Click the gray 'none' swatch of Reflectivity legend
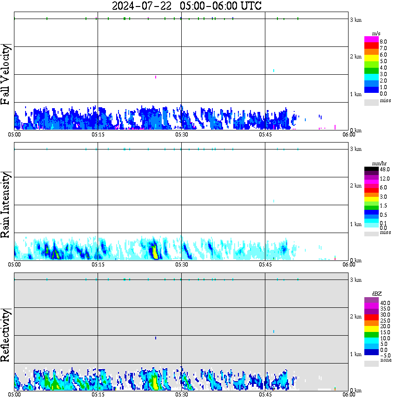 click(371, 364)
